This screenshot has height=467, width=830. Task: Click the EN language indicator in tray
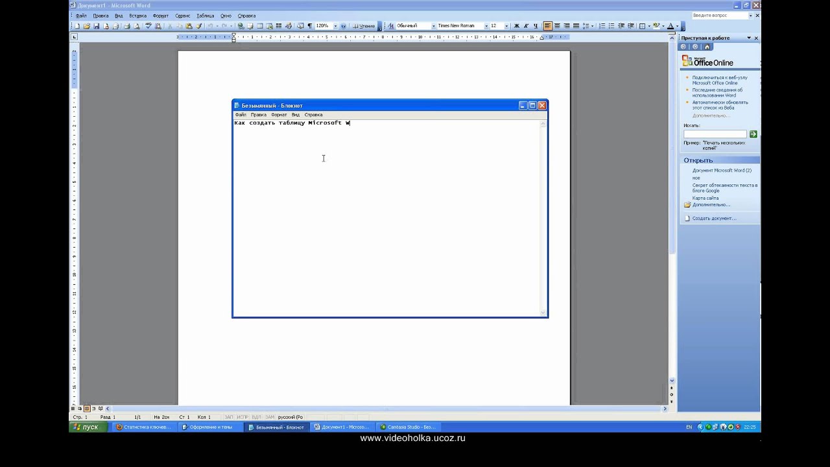tap(689, 427)
